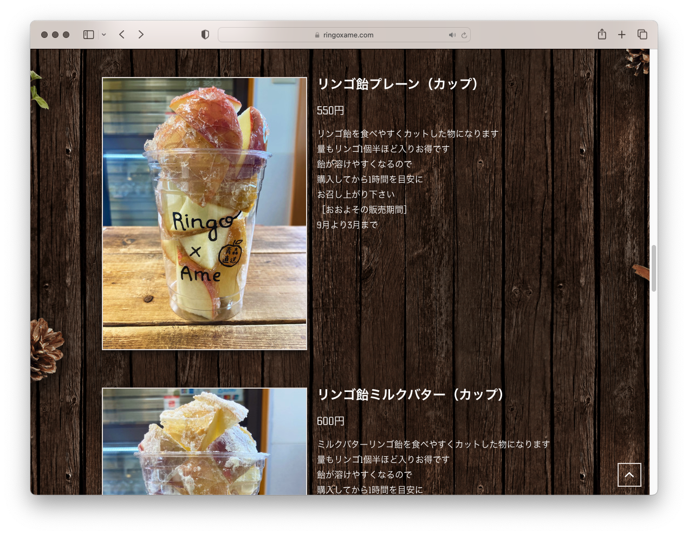This screenshot has height=535, width=688.
Task: Open a new tab with plus button
Action: coord(622,35)
